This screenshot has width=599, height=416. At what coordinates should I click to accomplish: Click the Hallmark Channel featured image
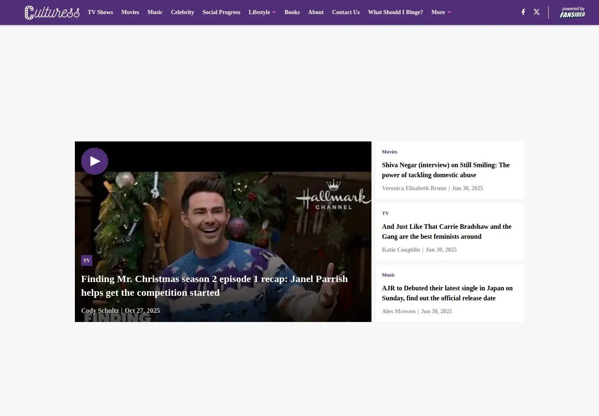point(223,232)
